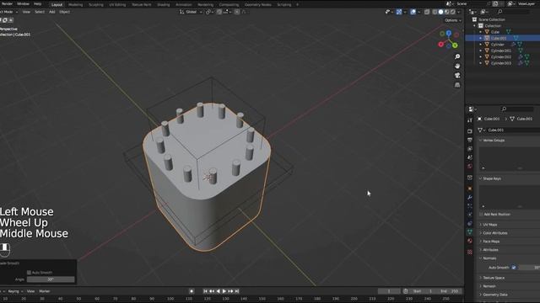The height and width of the screenshot is (303, 540).
Task: Select solid viewport shading mode
Action: point(440,12)
